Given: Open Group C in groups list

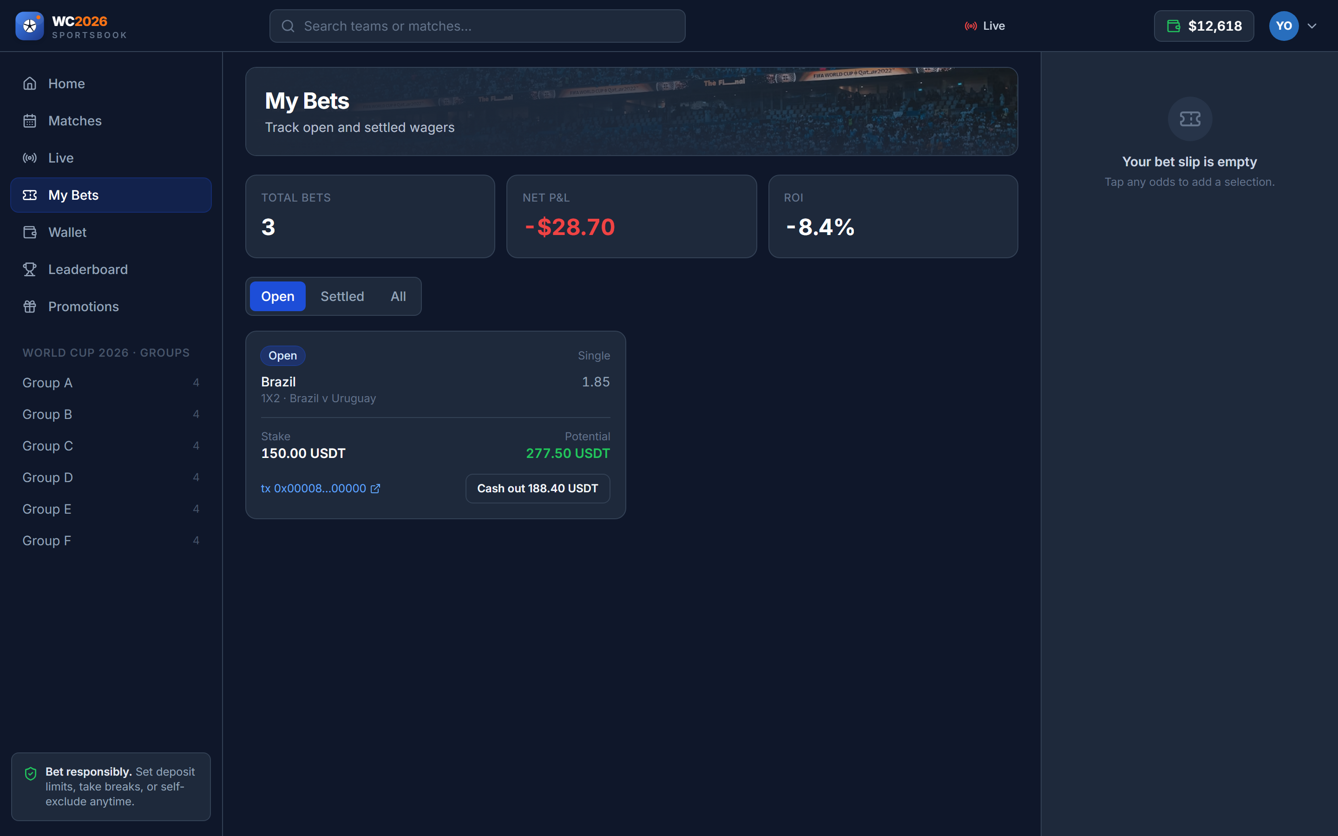Looking at the screenshot, I should (111, 446).
